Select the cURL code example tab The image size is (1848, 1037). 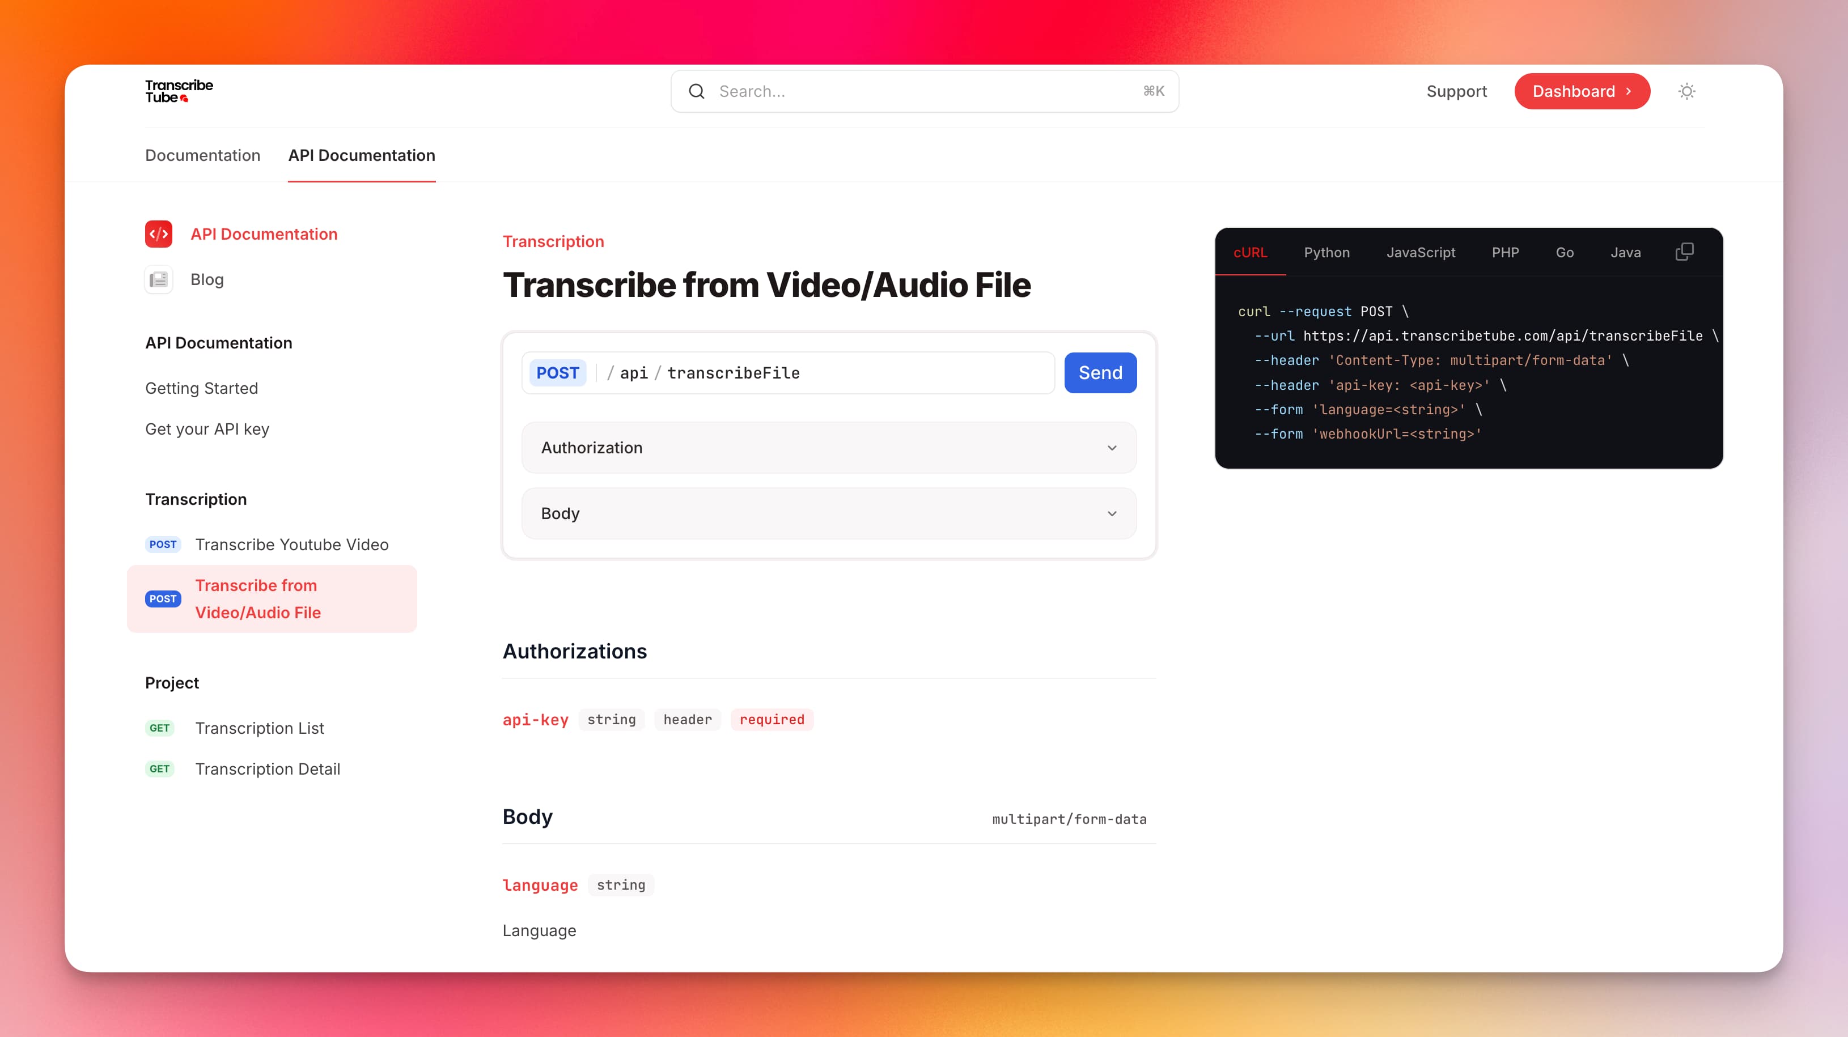point(1251,252)
